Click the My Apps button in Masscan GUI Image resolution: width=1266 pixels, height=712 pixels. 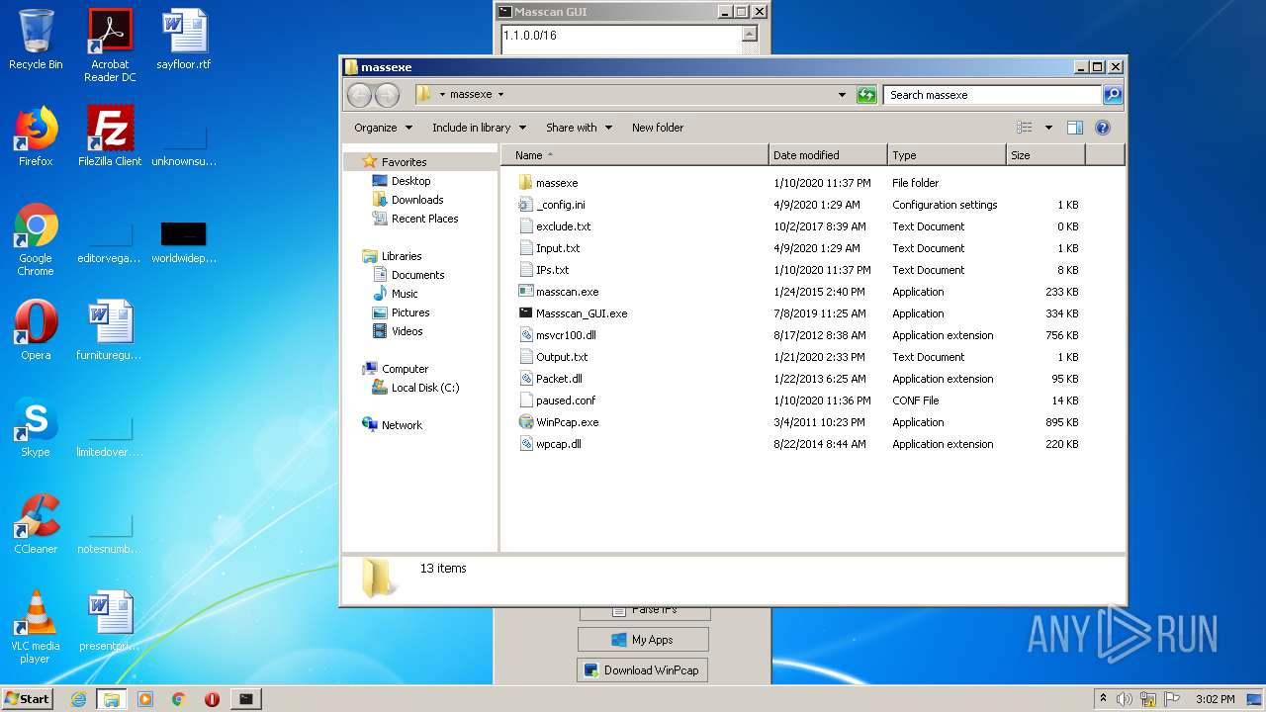643,640
